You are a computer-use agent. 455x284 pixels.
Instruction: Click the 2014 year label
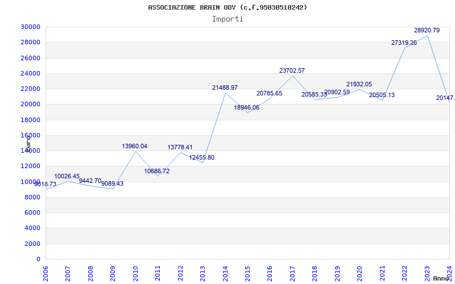225,273
